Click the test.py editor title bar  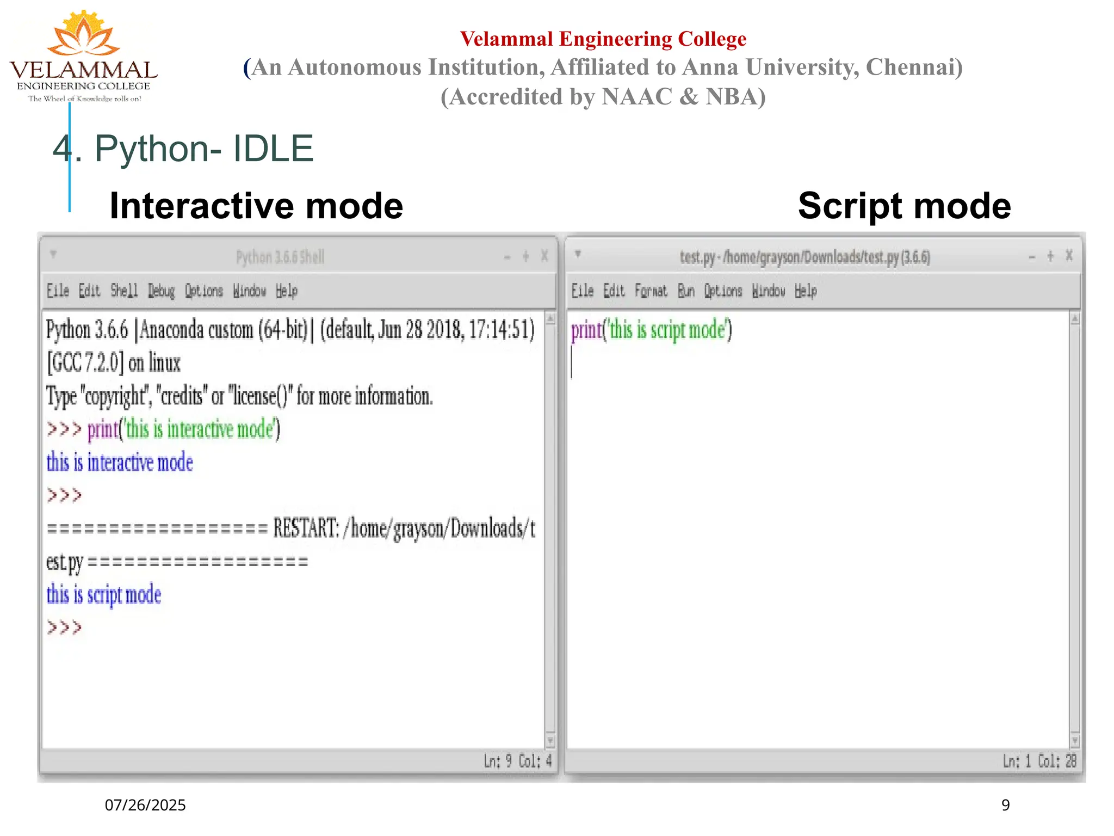[x=805, y=257]
